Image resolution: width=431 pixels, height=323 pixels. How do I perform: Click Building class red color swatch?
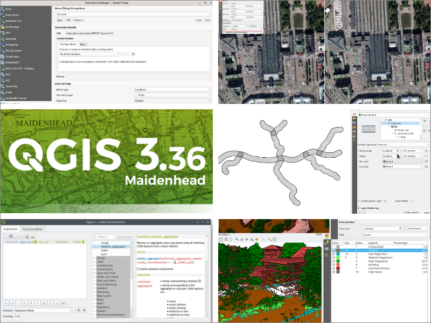[x=338, y=265]
